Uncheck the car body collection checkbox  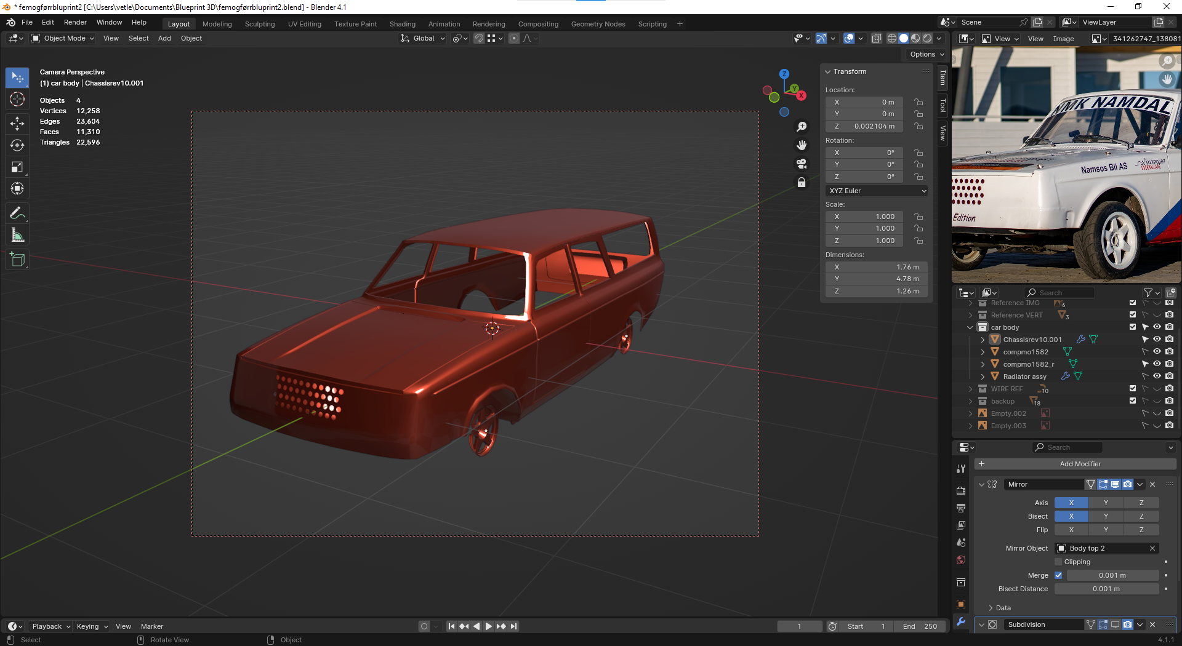coord(1133,327)
